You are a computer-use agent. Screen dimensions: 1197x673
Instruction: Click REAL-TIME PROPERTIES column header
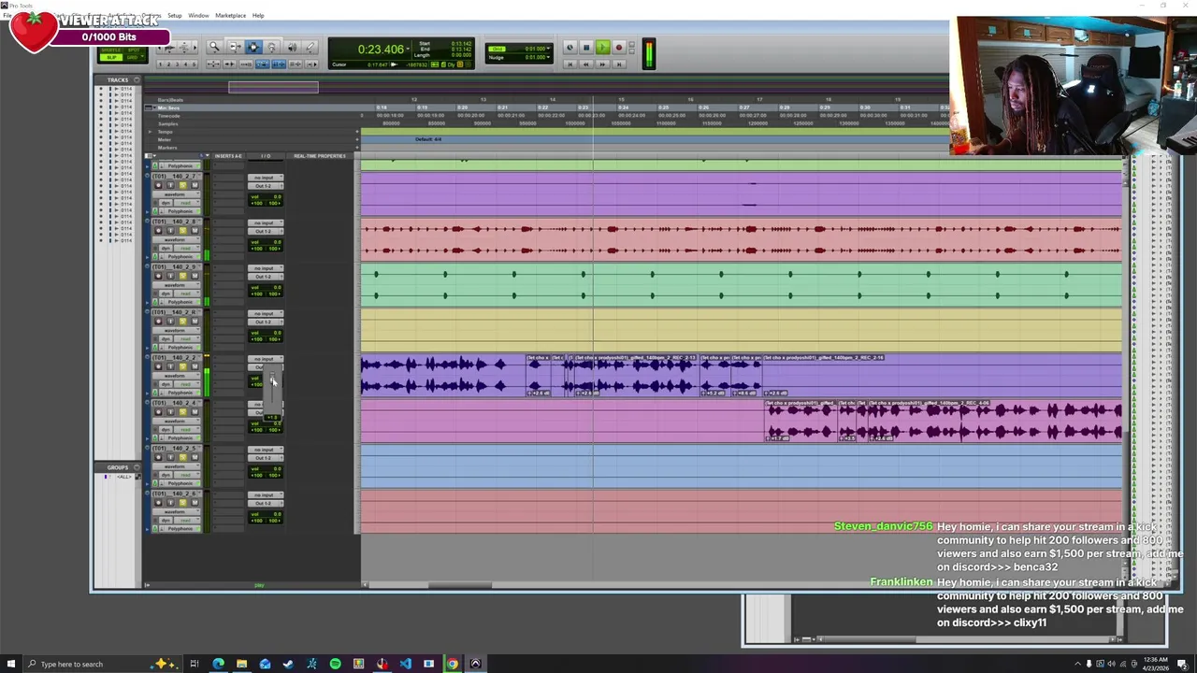pyautogui.click(x=320, y=156)
